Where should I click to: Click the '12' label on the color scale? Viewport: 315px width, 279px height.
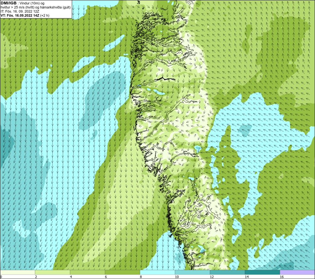212,277
